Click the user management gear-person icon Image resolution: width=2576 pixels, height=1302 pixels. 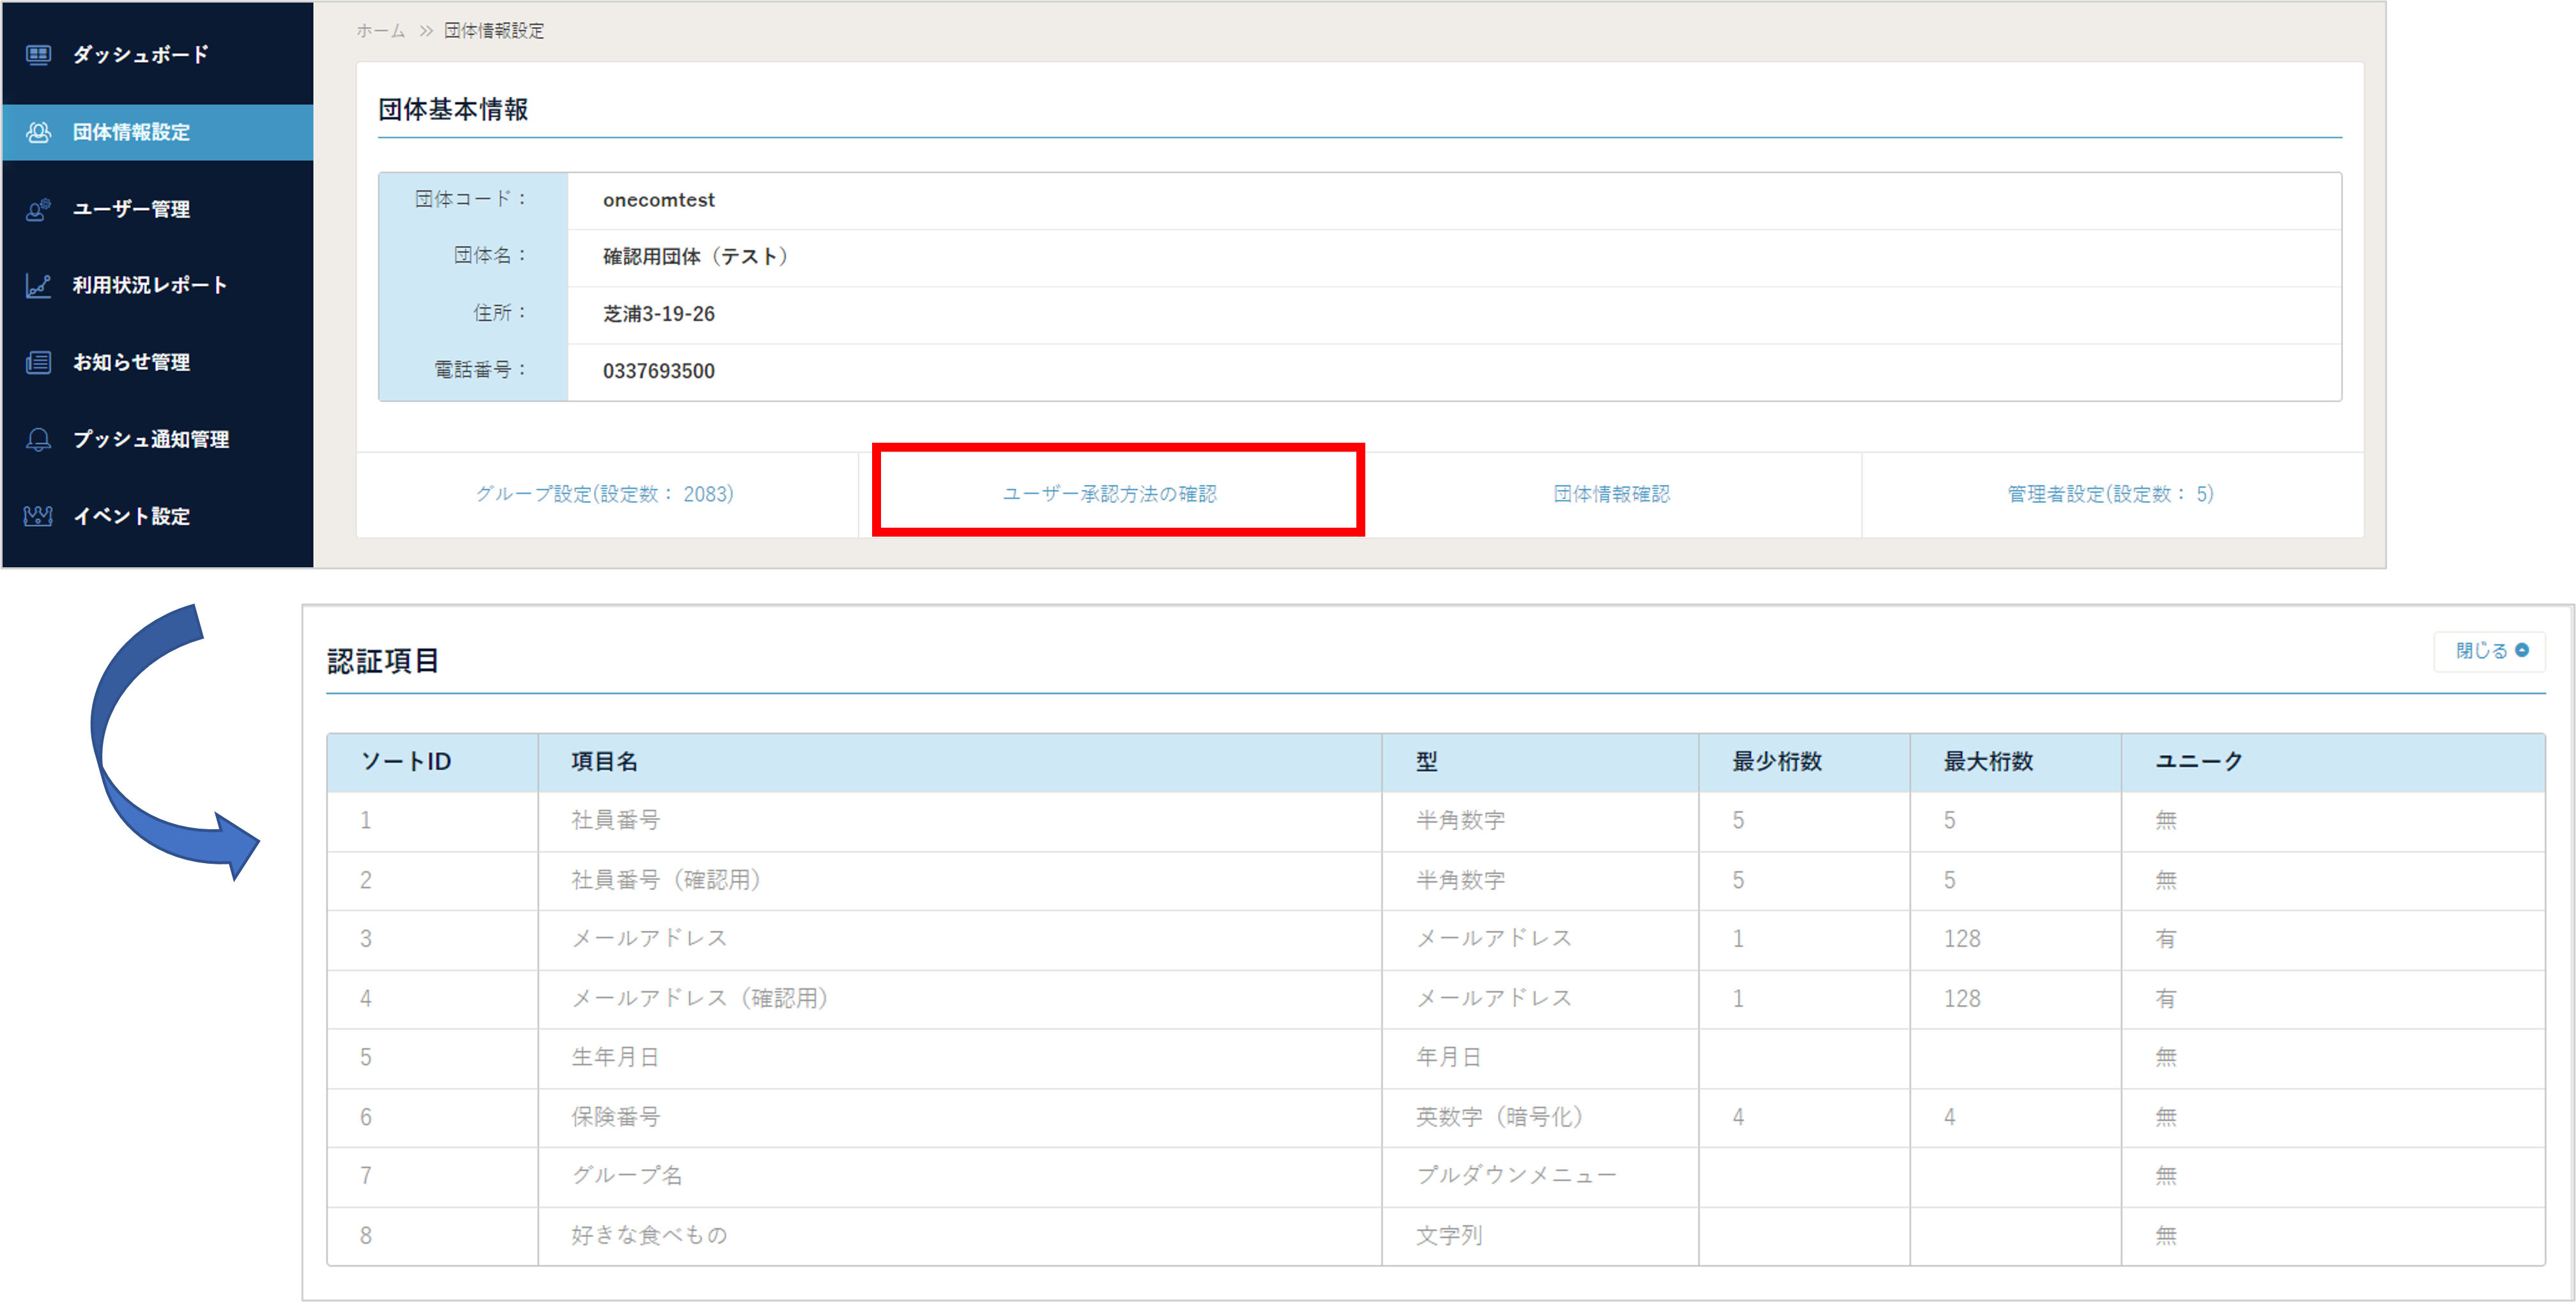click(38, 209)
